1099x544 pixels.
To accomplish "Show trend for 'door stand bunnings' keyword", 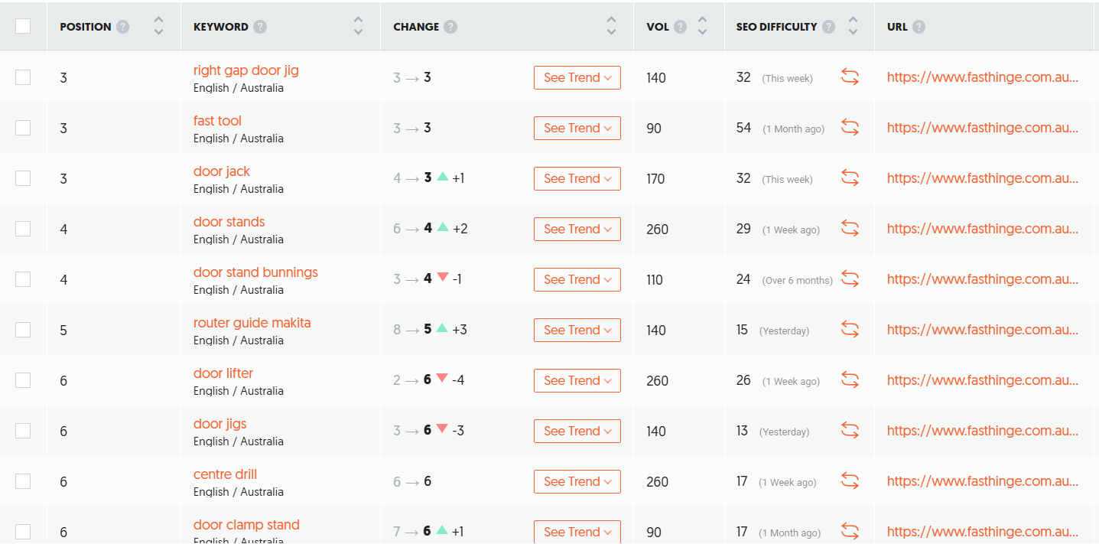I will coord(577,279).
